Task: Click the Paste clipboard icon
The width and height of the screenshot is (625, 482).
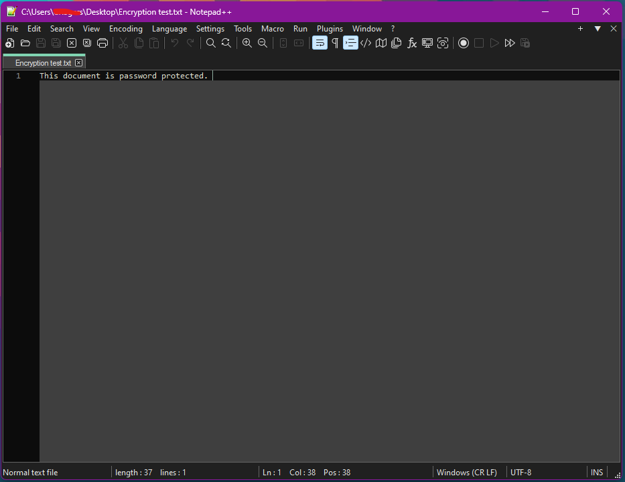Action: (154, 43)
